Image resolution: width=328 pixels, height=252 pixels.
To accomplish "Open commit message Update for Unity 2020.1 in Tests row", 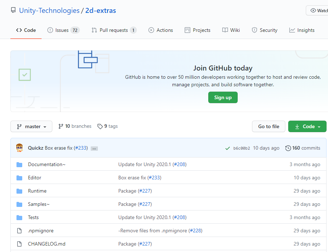I will tap(144, 217).
